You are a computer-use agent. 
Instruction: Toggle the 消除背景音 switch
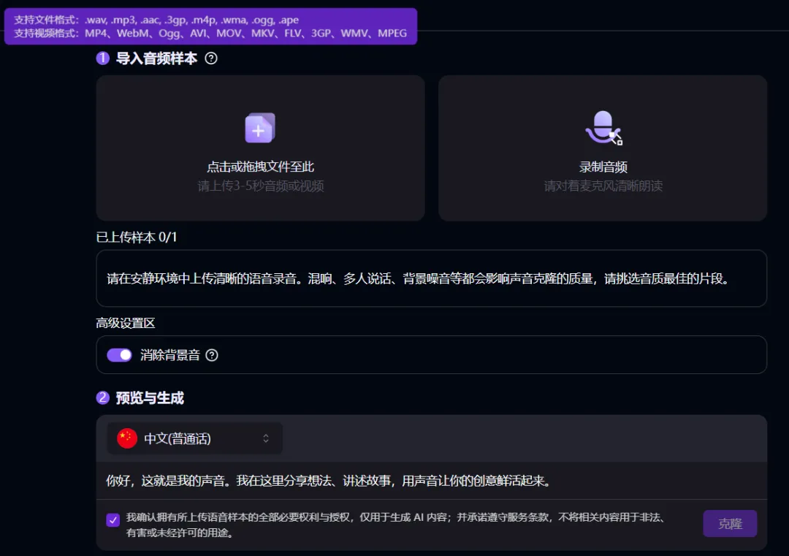[x=119, y=355]
